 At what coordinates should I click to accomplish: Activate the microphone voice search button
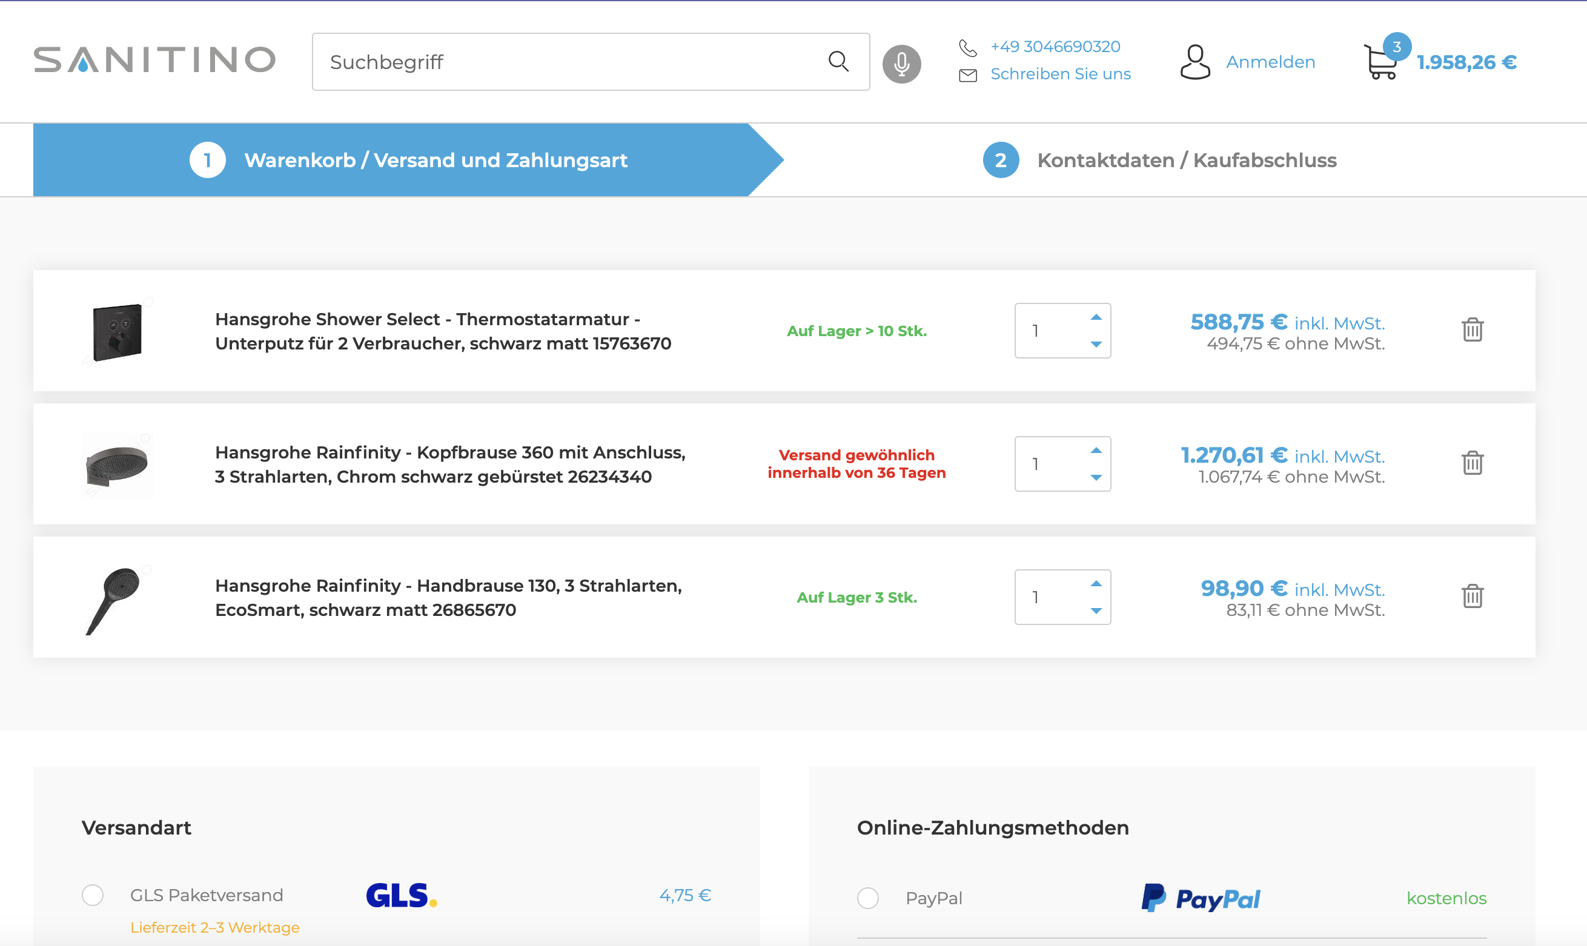point(901,64)
